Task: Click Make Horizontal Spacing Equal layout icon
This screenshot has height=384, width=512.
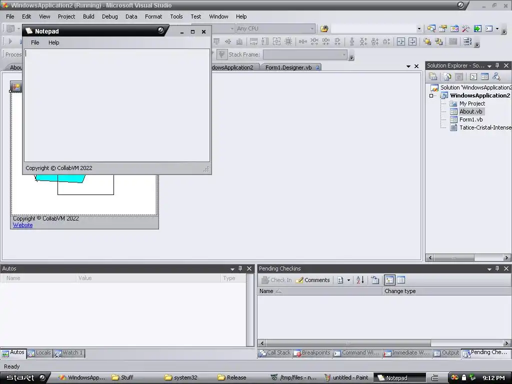Action: (x=302, y=41)
